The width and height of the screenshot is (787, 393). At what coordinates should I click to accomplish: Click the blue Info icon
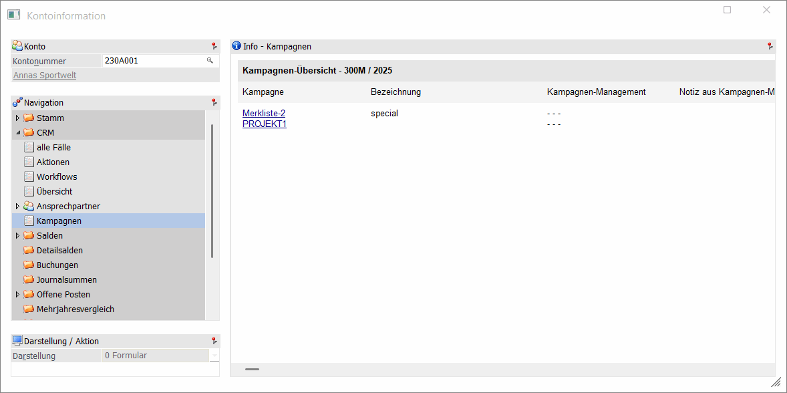[237, 45]
